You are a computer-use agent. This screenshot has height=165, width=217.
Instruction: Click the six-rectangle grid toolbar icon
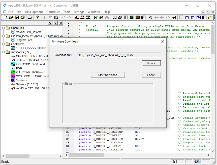[114, 17]
